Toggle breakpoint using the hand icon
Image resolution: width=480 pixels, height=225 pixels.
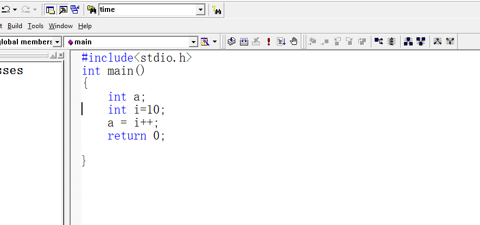(294, 42)
